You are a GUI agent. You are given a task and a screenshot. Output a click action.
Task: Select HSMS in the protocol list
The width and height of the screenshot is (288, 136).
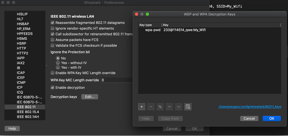[x=22, y=38]
